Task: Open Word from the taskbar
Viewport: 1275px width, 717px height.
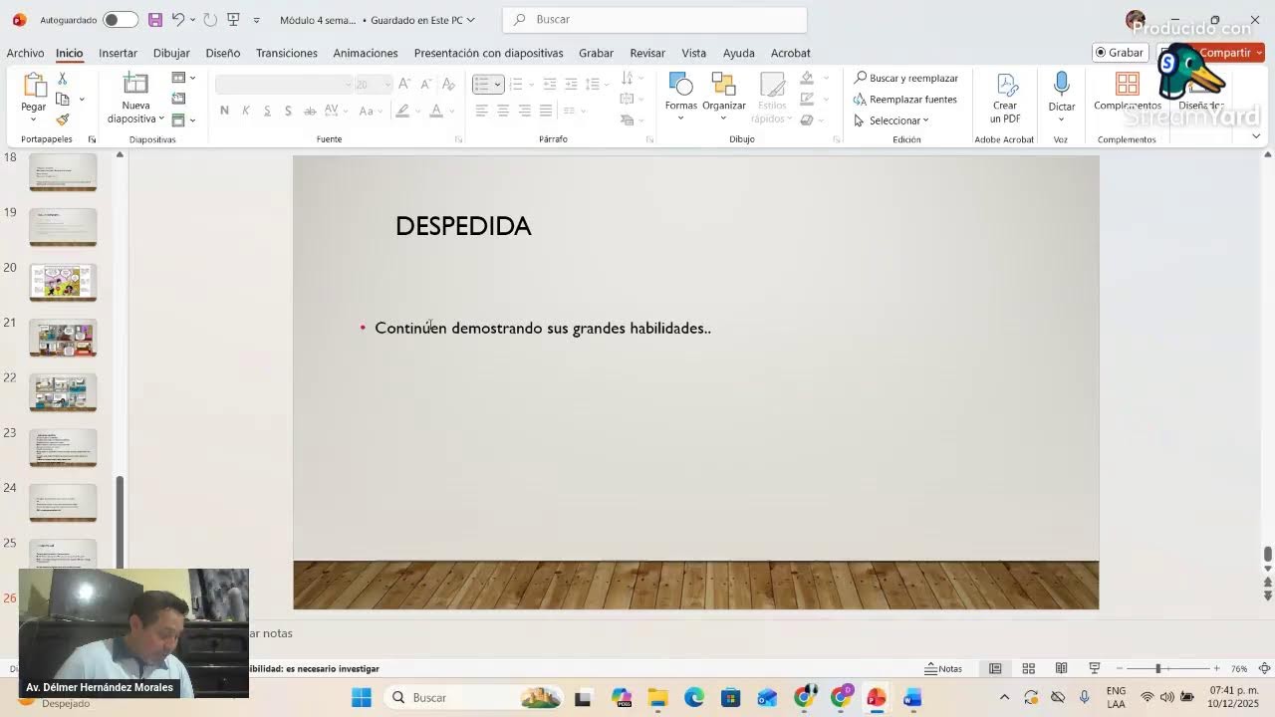Action: 912,697
